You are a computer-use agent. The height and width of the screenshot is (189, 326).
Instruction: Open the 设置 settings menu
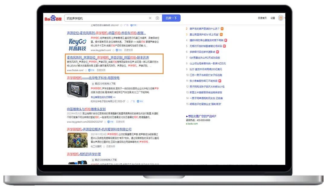tap(273, 18)
